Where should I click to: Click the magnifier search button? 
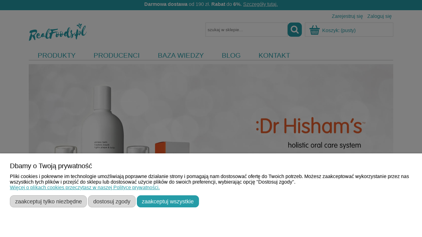[295, 30]
